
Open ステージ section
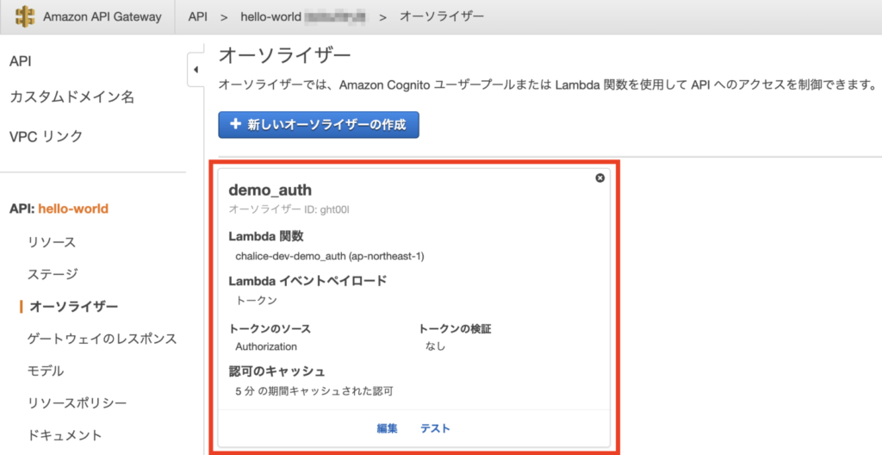(x=53, y=274)
